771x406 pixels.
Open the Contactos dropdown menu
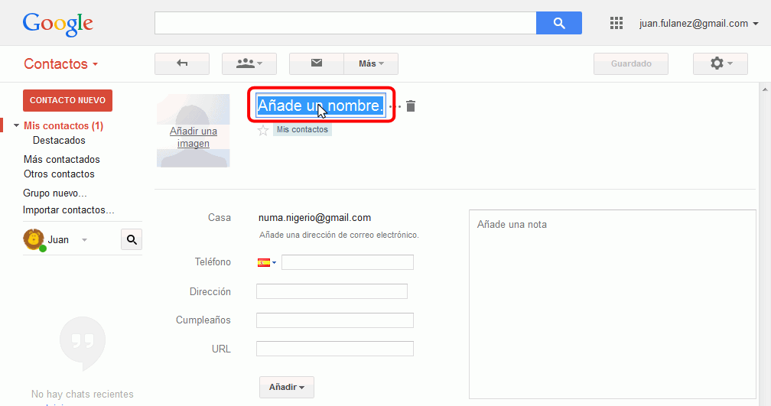tap(61, 64)
